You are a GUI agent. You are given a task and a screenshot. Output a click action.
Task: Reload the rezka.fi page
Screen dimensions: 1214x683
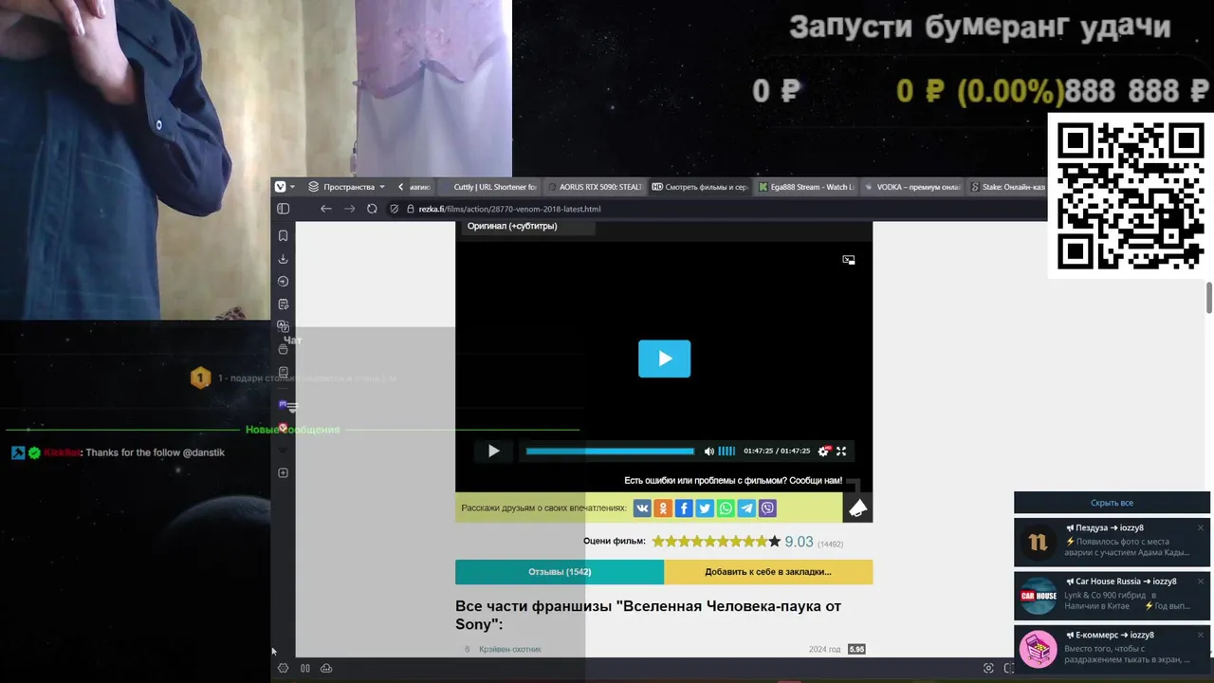(x=372, y=209)
